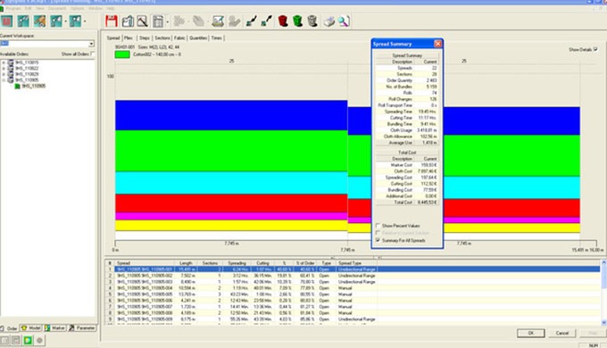Viewport: 607px width, 348px height.
Task: Click the green SHS_110905 child node icon
Action: (x=18, y=86)
